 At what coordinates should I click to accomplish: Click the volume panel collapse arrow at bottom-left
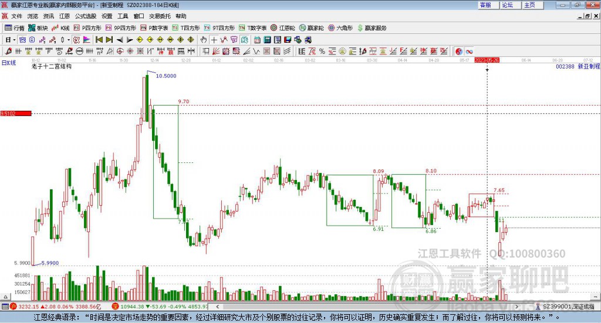tap(5, 297)
